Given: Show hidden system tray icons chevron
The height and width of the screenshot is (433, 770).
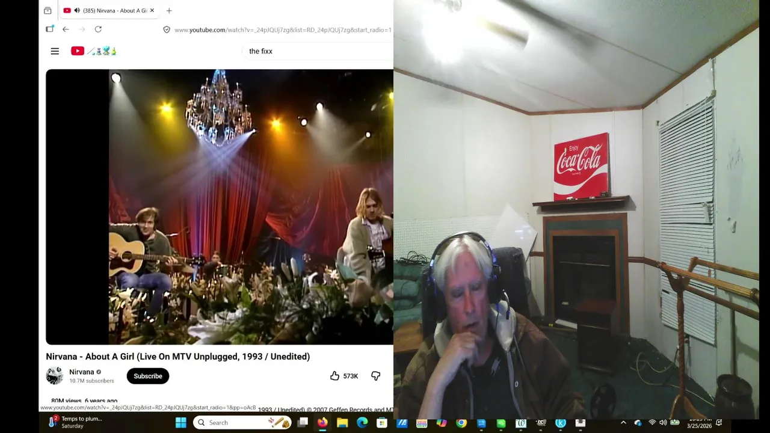Looking at the screenshot, I should click(623, 423).
